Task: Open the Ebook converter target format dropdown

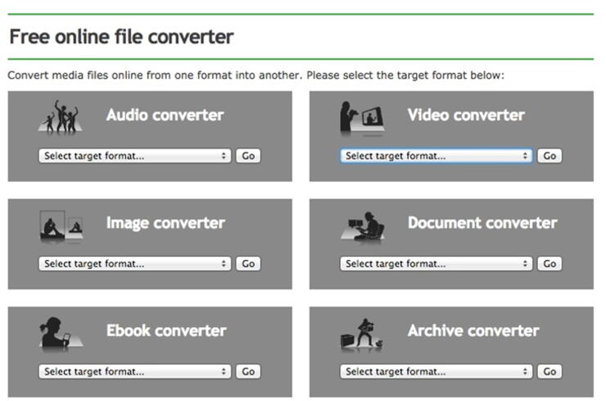Action: 135,371
